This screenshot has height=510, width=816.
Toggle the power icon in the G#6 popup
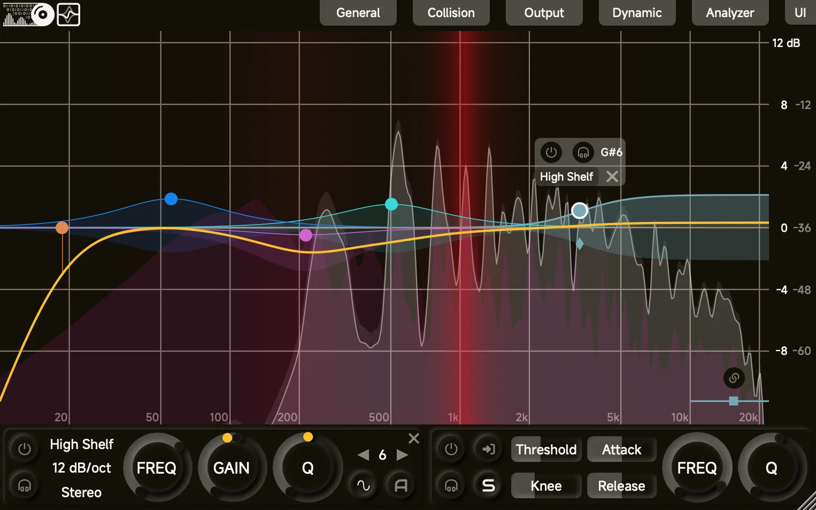point(551,152)
